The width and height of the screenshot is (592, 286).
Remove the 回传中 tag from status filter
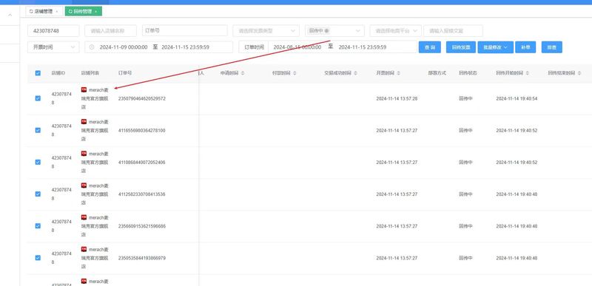(326, 30)
